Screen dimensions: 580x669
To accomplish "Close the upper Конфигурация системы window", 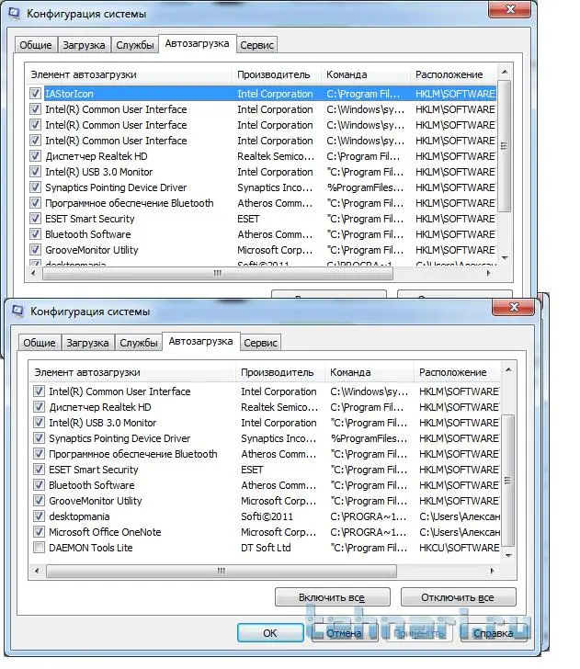I will (x=509, y=9).
